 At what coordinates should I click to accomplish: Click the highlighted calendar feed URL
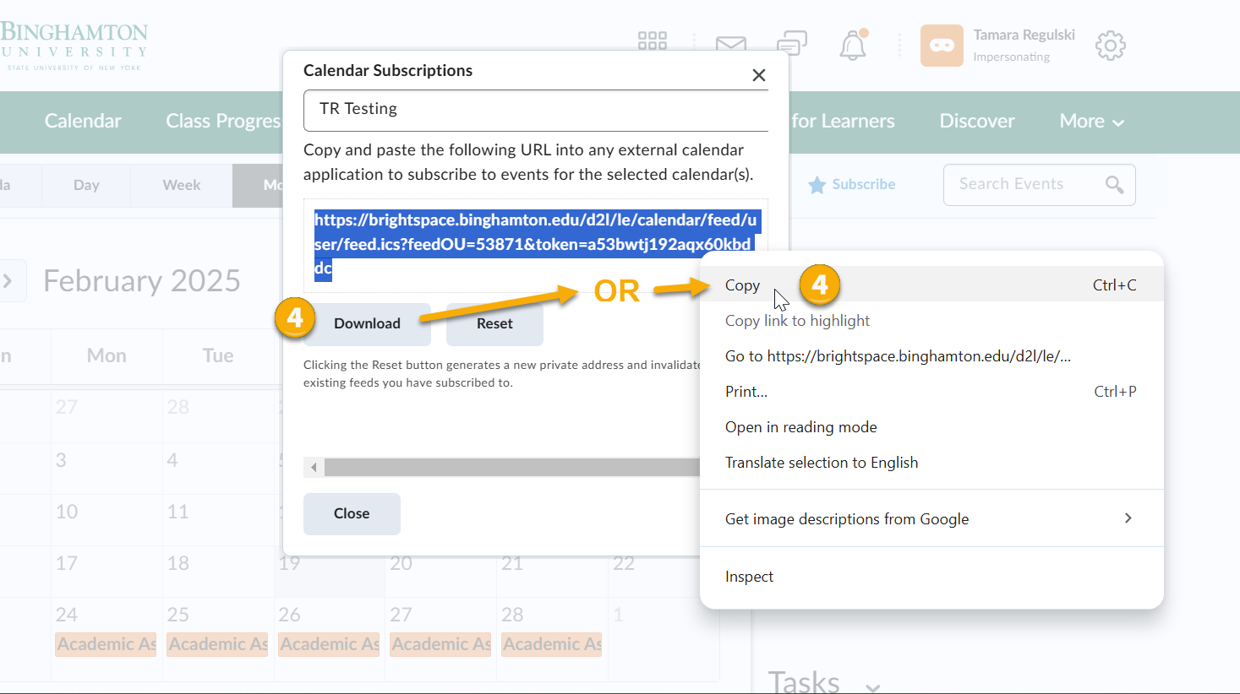(x=536, y=244)
